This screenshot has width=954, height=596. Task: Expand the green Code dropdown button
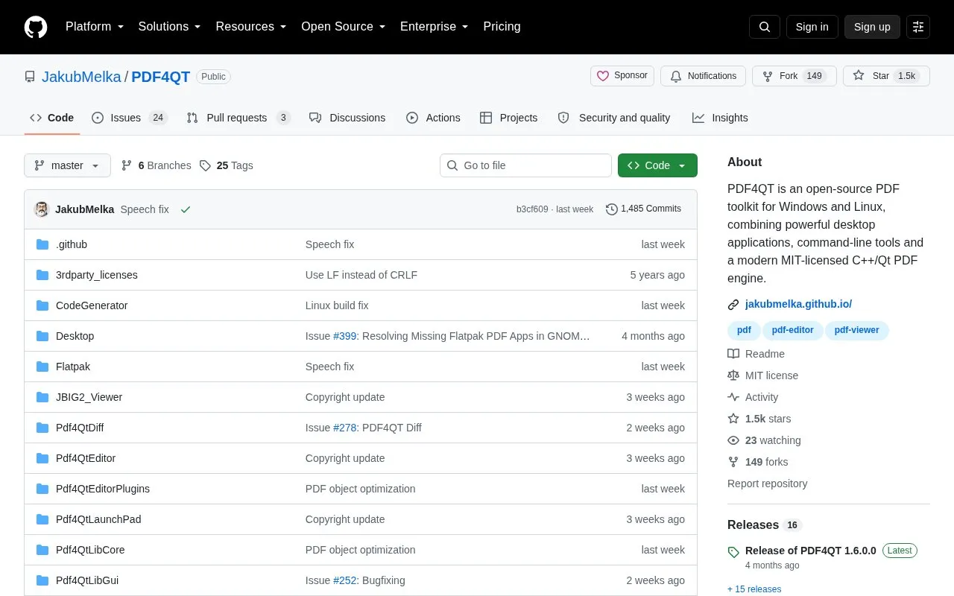point(657,165)
